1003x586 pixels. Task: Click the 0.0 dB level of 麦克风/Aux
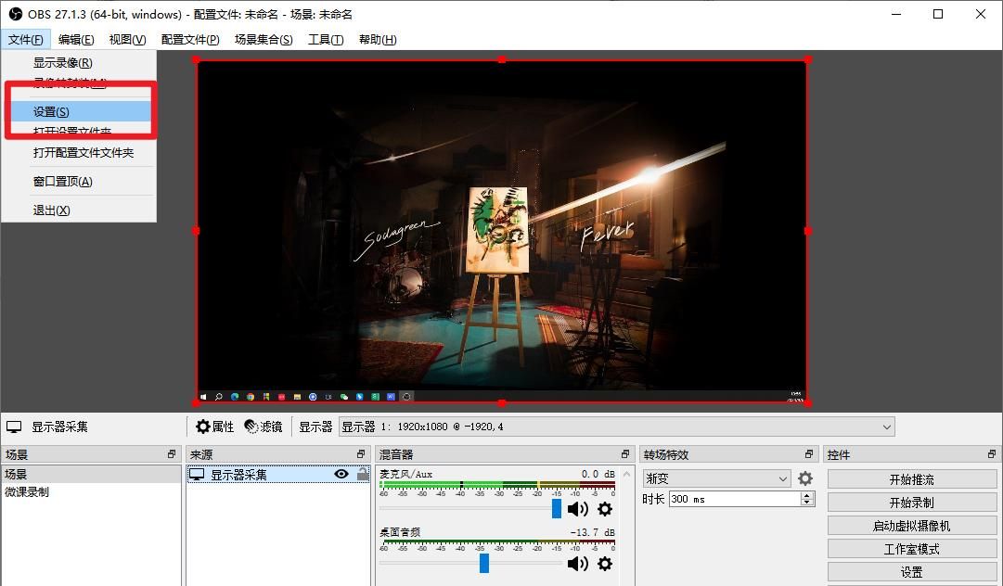[598, 474]
